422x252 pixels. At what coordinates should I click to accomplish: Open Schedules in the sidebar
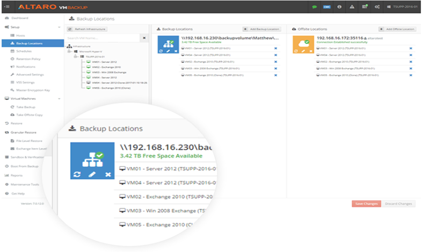[x=21, y=51]
